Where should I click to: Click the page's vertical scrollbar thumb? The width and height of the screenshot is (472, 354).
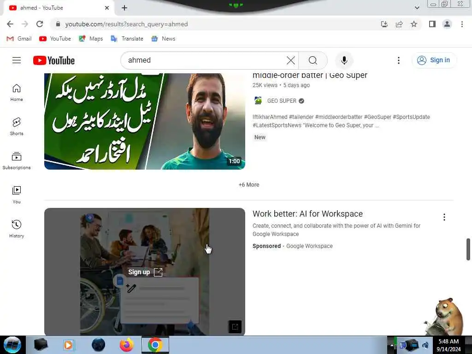coord(468,249)
